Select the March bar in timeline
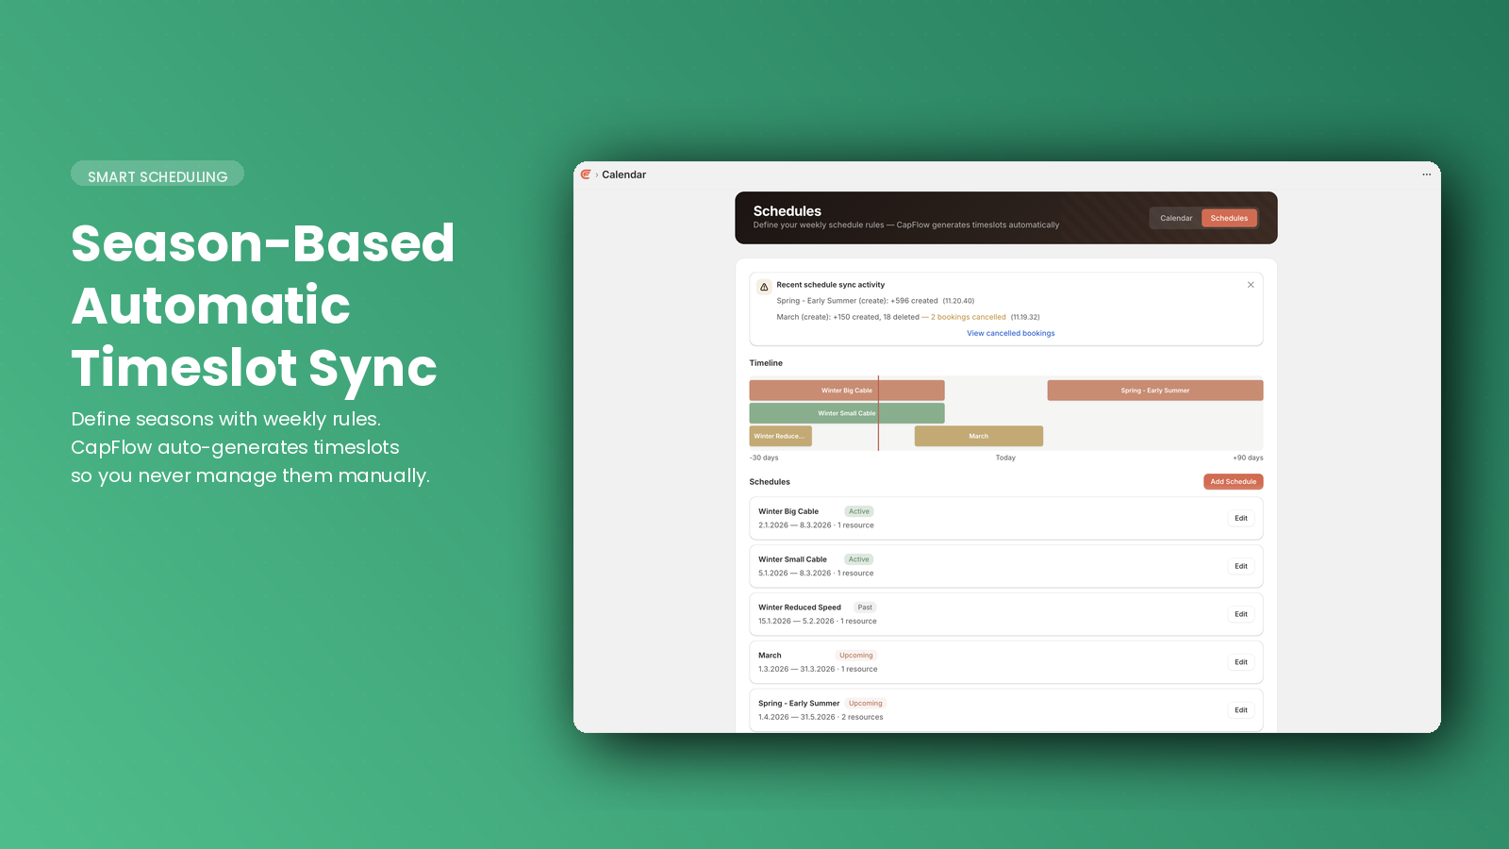The height and width of the screenshot is (849, 1509). 978,436
